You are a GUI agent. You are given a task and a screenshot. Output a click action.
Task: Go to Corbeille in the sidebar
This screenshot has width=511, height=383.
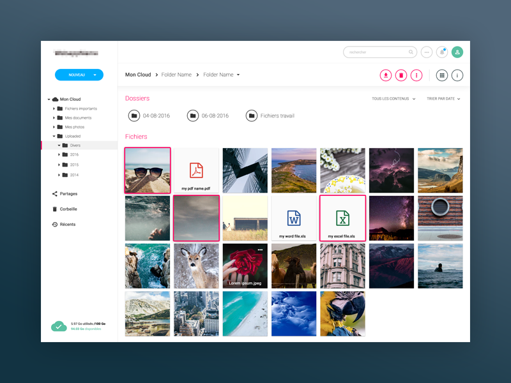tap(68, 209)
